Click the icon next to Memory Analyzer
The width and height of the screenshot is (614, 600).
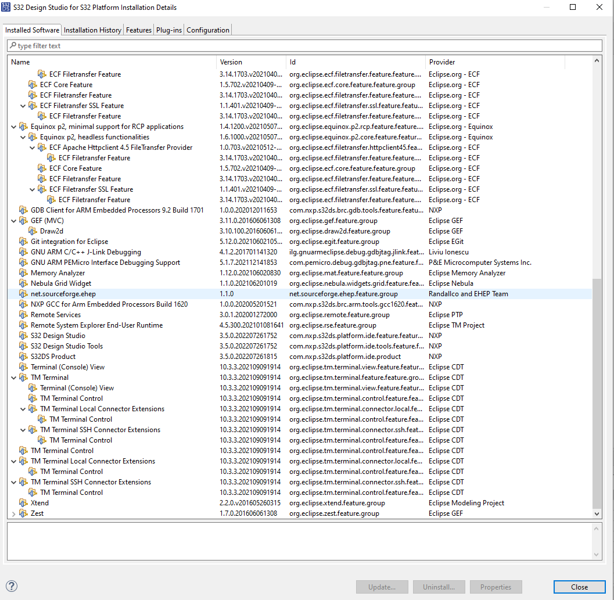point(23,272)
